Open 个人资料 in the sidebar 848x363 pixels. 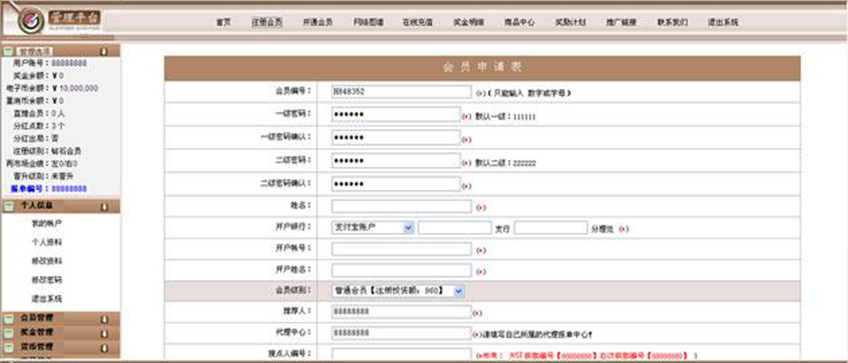point(47,242)
